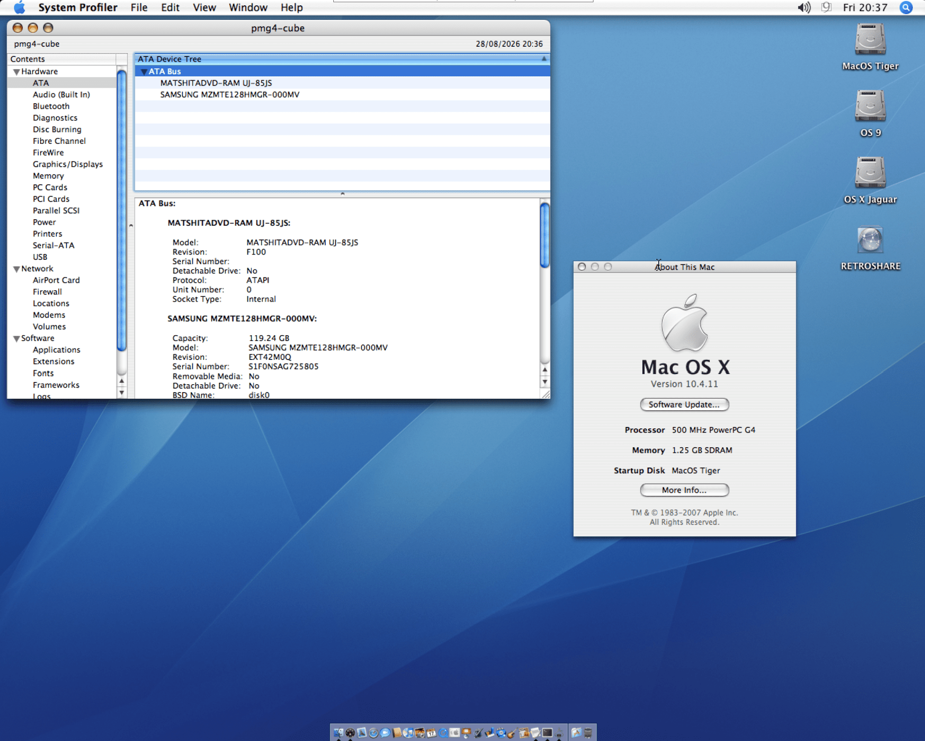Open Spotlight search in the menu bar
The width and height of the screenshot is (925, 741).
[x=906, y=7]
